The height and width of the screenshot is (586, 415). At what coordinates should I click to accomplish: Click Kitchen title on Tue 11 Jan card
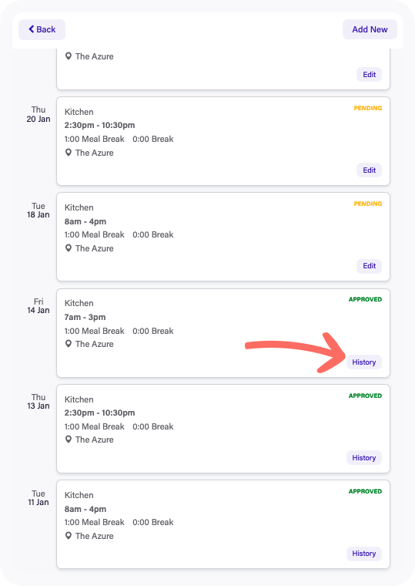79,495
